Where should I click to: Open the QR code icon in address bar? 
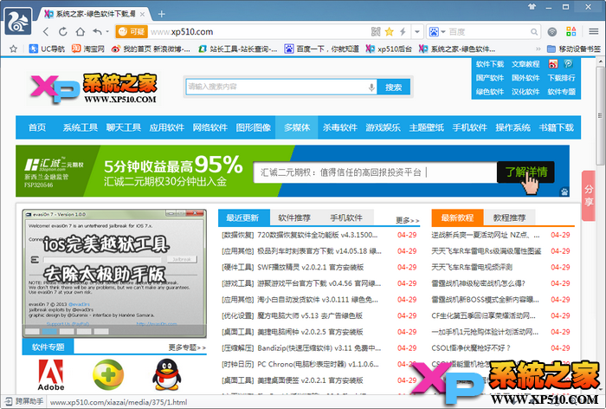point(376,32)
